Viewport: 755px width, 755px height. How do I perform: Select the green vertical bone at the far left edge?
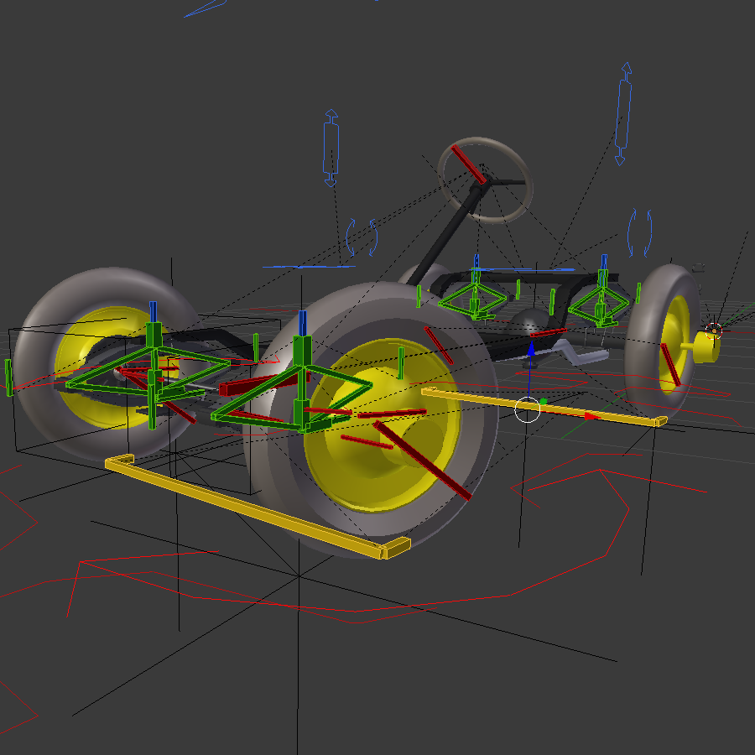(8, 377)
